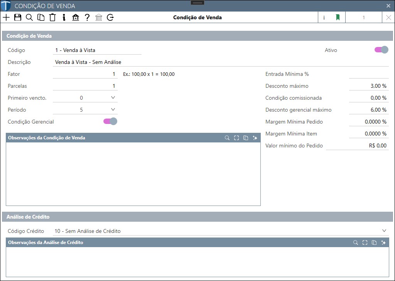Click inside Observações da Análise de Crédito text area

point(197,262)
